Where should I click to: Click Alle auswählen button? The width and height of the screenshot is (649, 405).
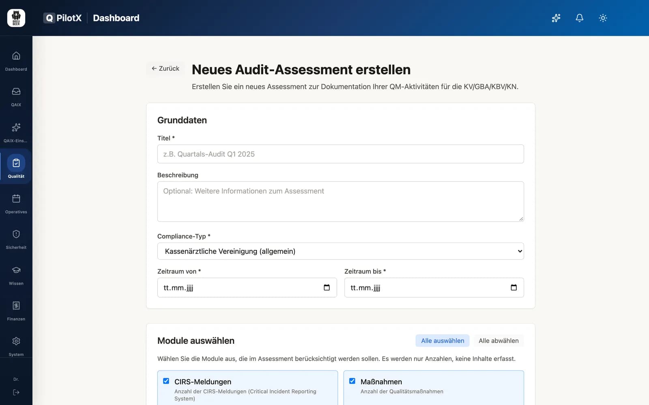443,341
